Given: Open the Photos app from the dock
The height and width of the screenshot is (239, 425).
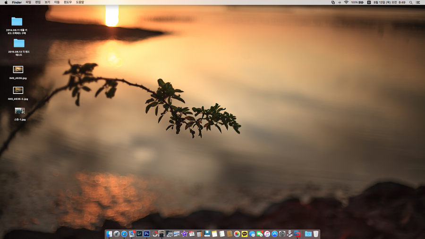Looking at the screenshot, I should [237, 234].
